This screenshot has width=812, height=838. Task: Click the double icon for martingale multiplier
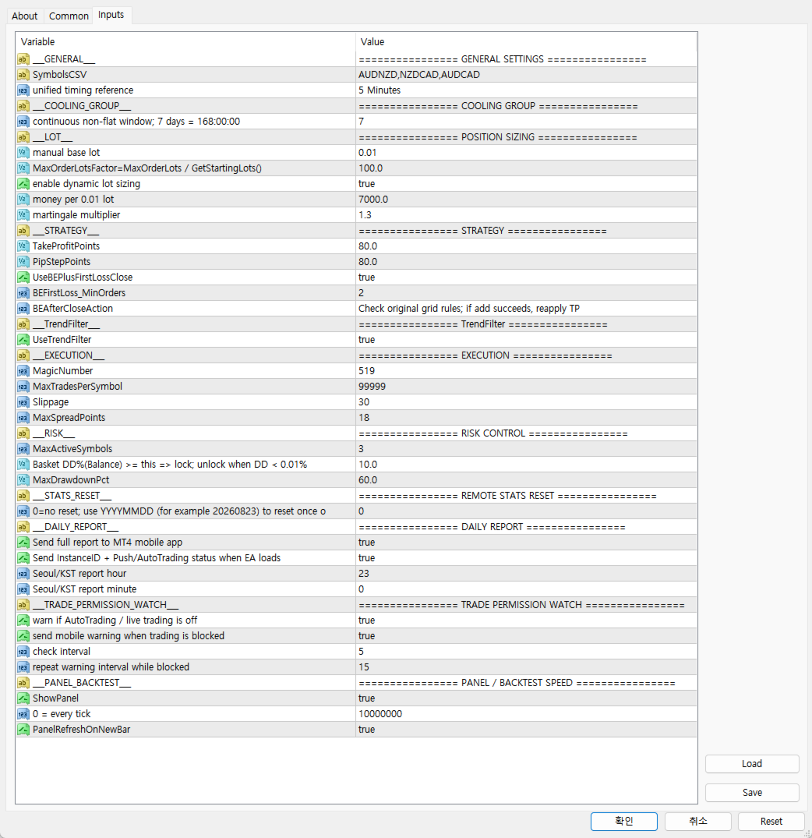click(23, 215)
